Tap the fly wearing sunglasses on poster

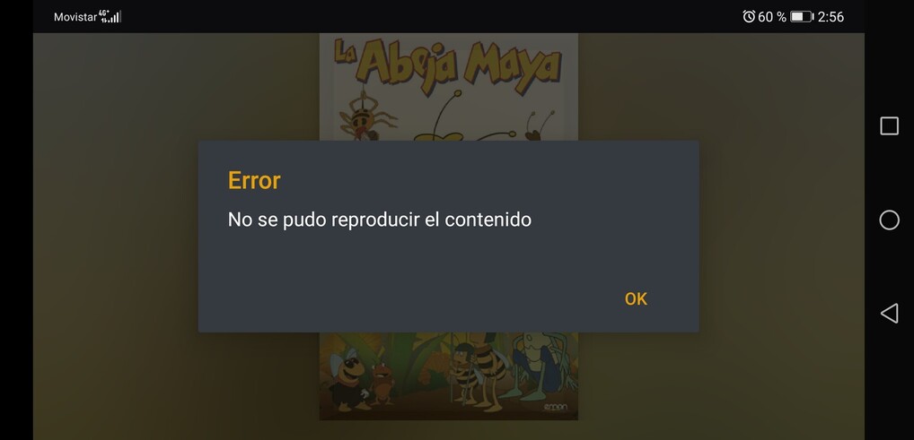(x=348, y=376)
